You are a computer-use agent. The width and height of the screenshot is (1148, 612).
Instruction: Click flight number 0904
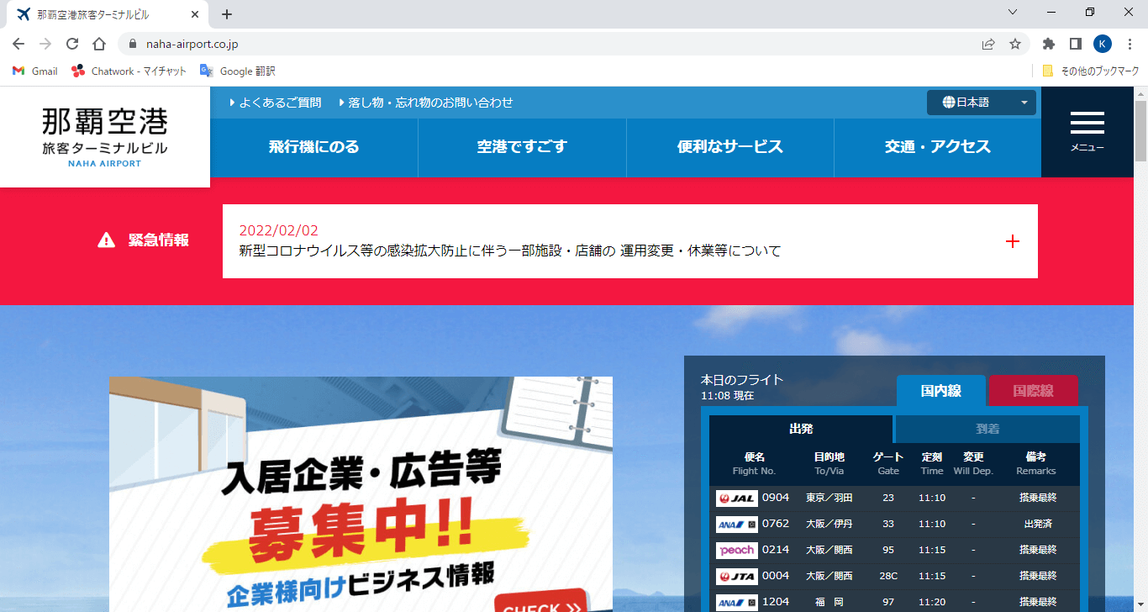coord(776,498)
